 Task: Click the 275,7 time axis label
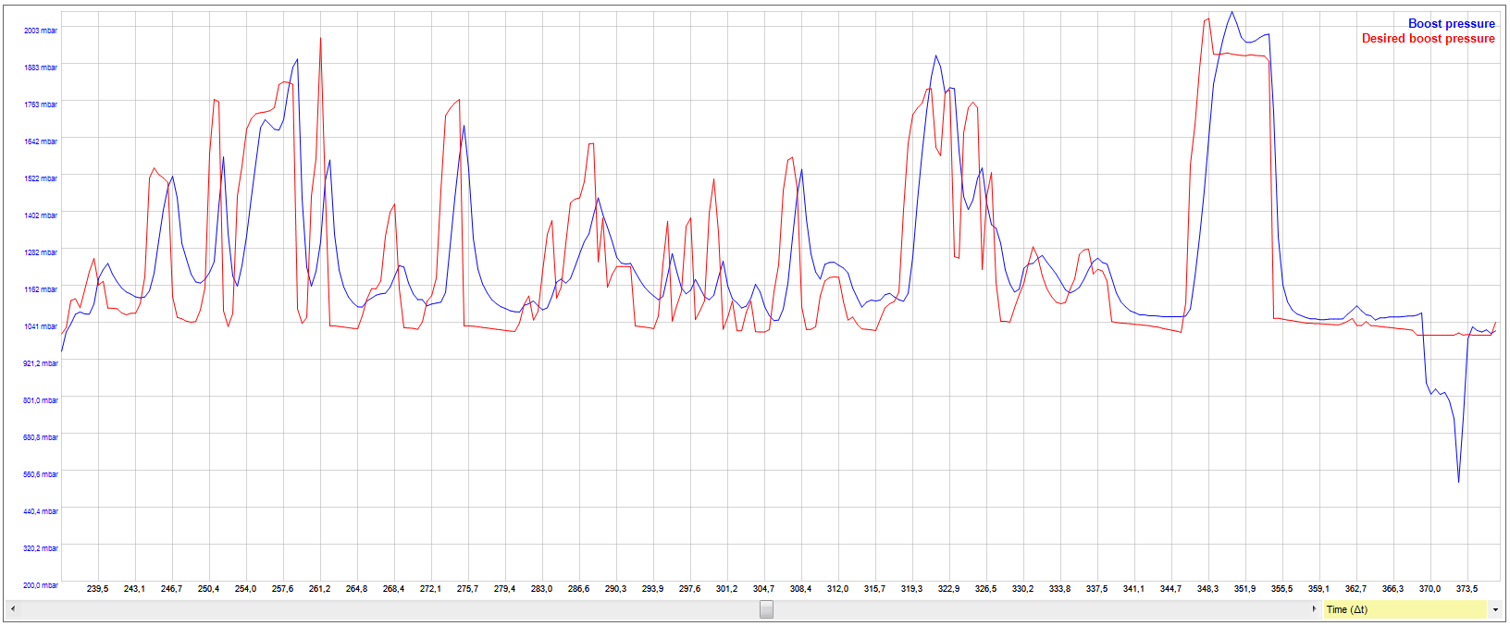tap(467, 589)
